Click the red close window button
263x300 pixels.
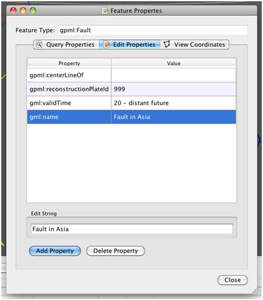(x=13, y=10)
